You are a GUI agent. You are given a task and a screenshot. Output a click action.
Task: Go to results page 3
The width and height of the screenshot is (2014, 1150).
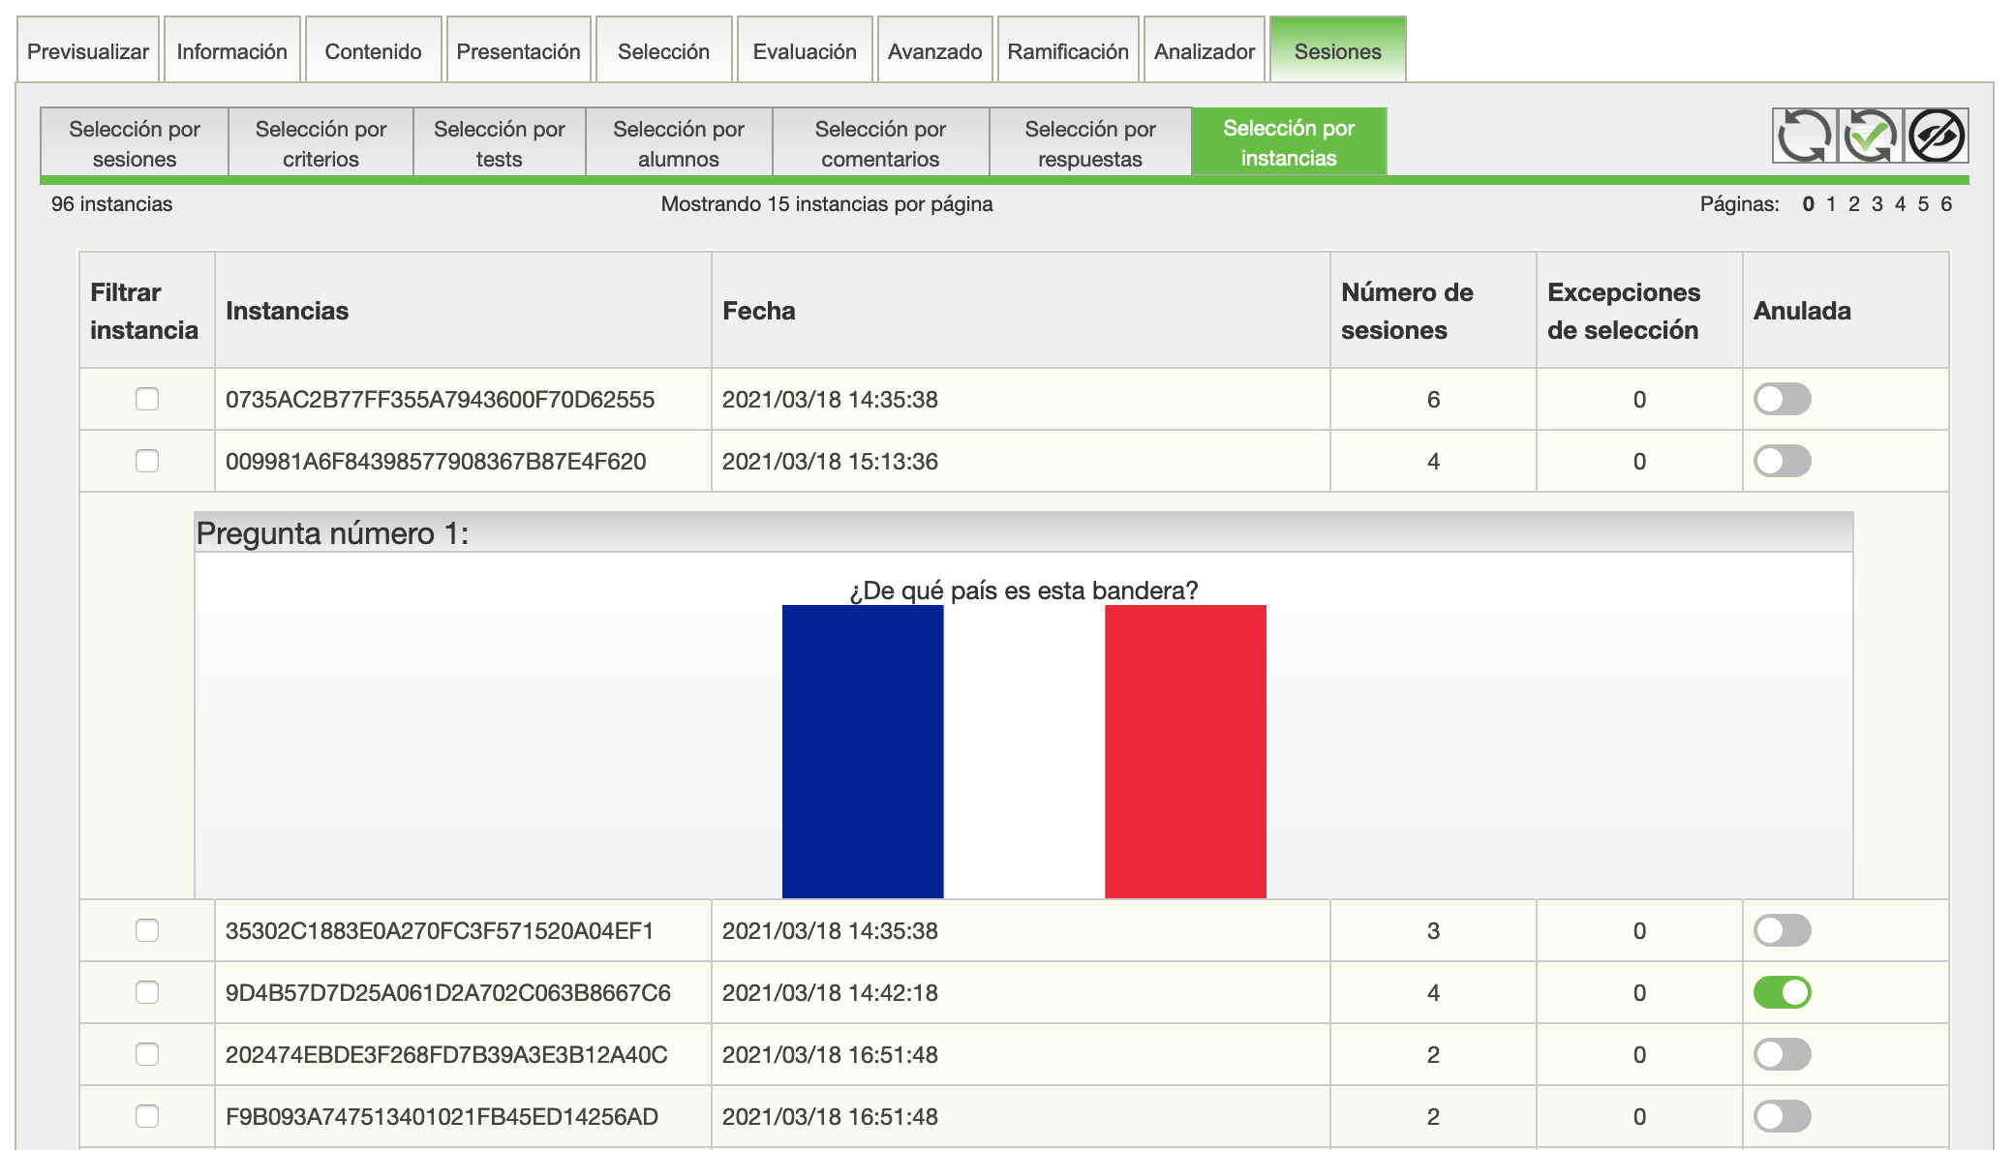(1877, 204)
